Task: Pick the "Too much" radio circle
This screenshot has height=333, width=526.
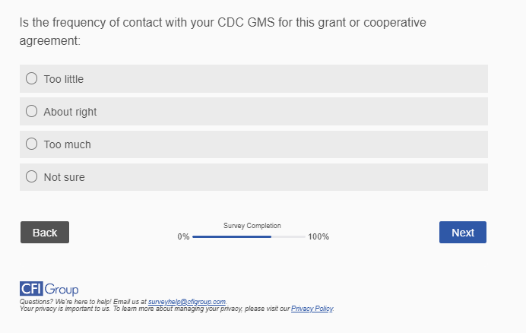Action: [x=32, y=144]
